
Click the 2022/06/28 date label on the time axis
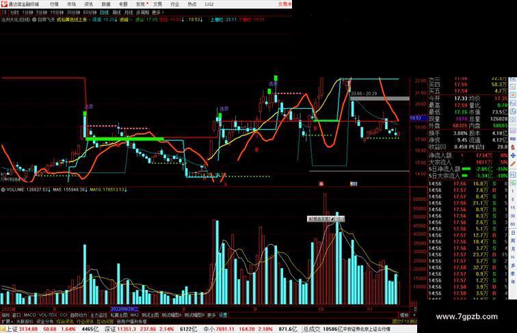pos(124,309)
